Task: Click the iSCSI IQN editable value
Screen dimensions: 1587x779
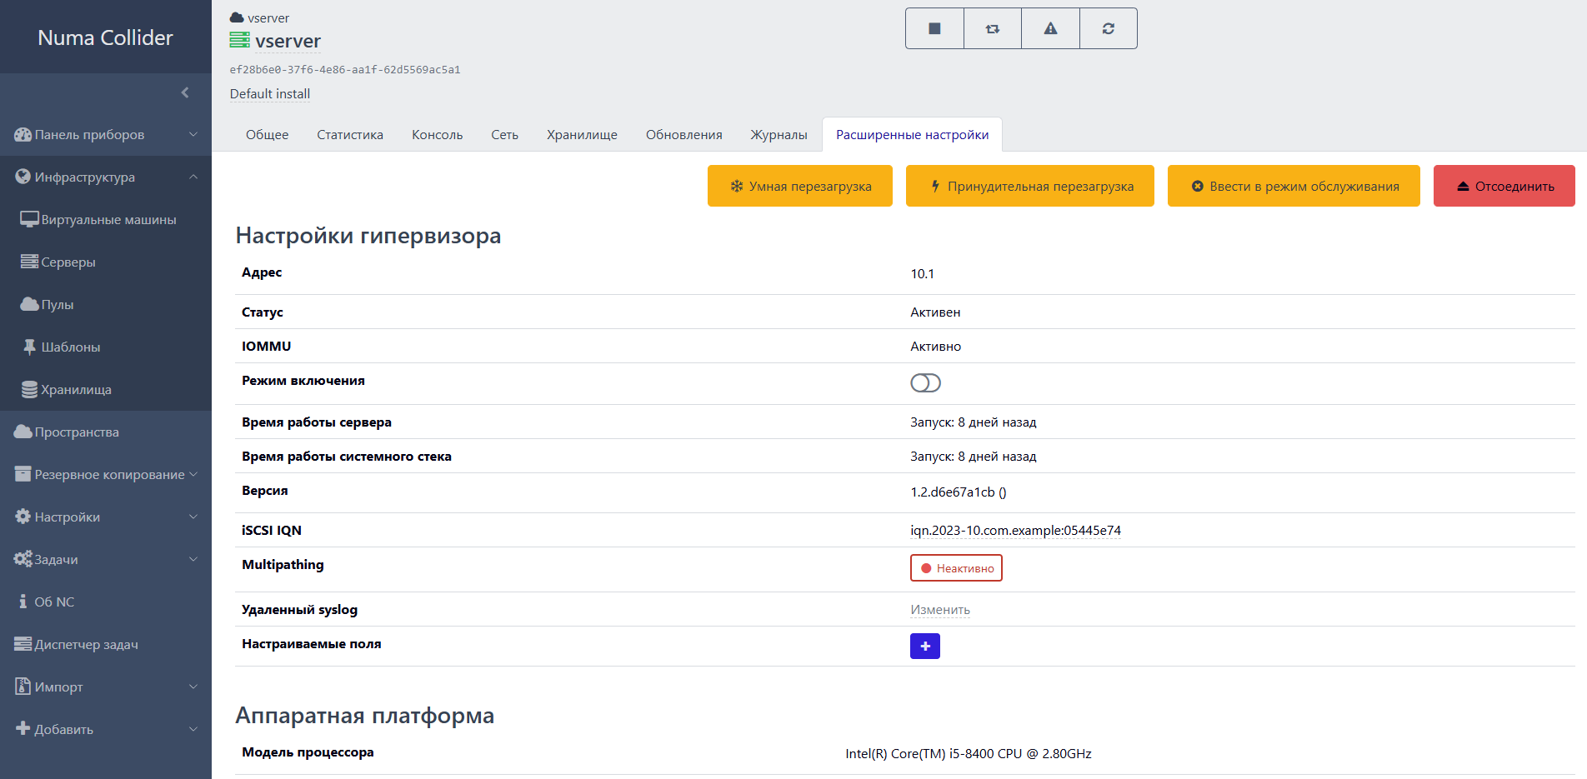Action: [x=1015, y=531]
